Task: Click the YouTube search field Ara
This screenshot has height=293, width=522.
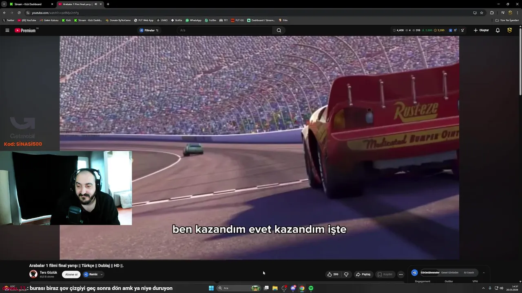Action: coord(225,30)
